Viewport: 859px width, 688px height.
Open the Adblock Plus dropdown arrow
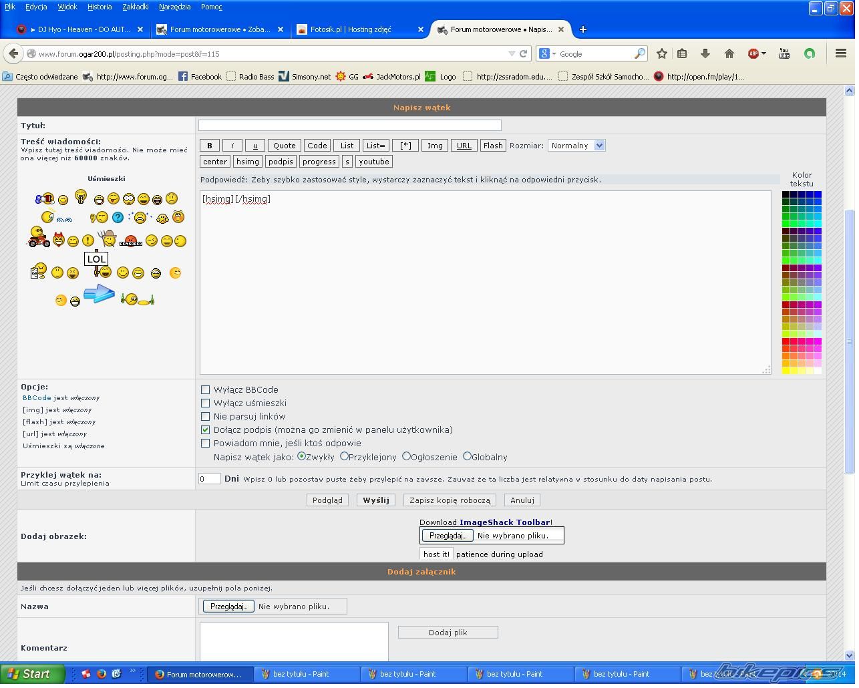(x=763, y=53)
